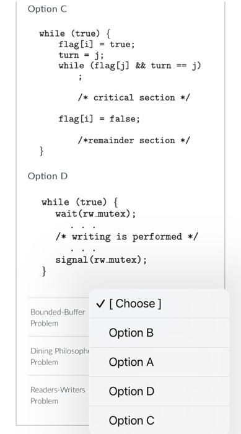Select Option B from dropdown list
This screenshot has width=241, height=434.
point(159,333)
